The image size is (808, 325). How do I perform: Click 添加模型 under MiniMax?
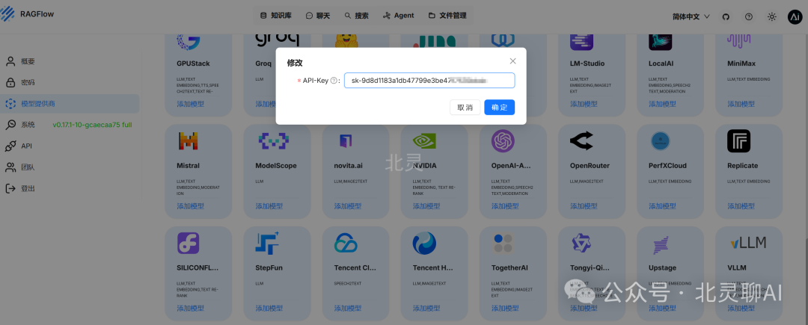(741, 104)
